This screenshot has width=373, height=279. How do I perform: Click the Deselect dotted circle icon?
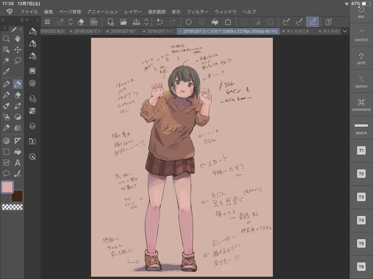(189, 22)
